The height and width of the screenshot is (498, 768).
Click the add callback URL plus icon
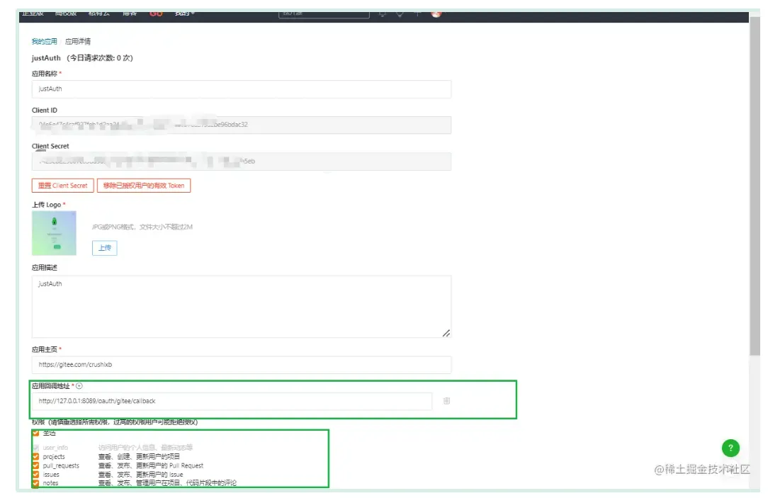[79, 386]
